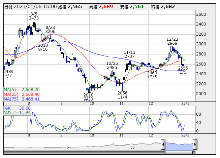Click the MA(75) 2,468.41 legend entry
Image resolution: width=220 pixels, height=158 pixels.
(x=22, y=99)
